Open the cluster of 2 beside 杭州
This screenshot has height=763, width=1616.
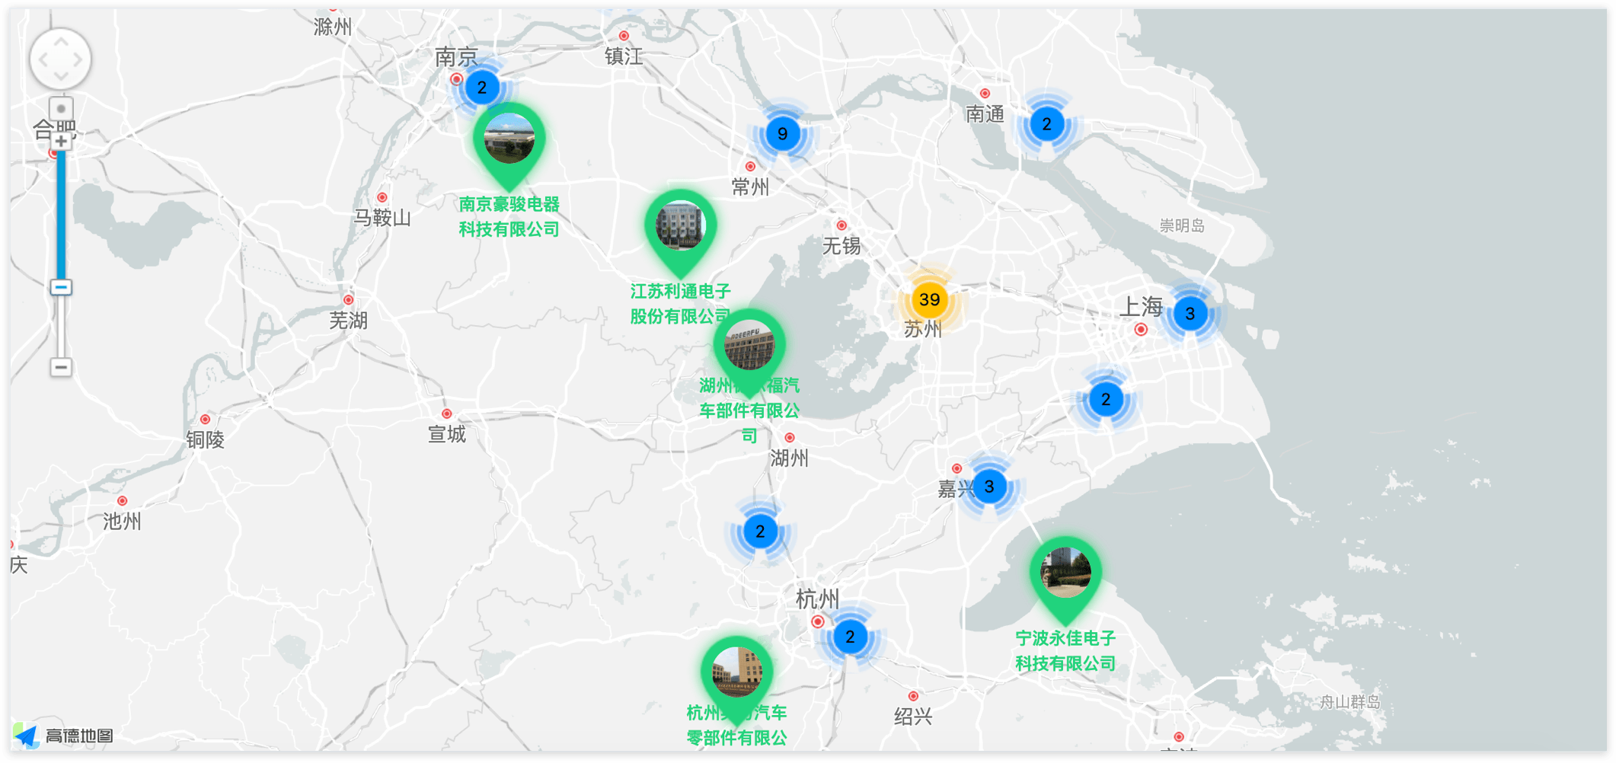tap(849, 637)
